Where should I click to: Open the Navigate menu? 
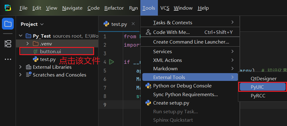[x=72, y=8]
